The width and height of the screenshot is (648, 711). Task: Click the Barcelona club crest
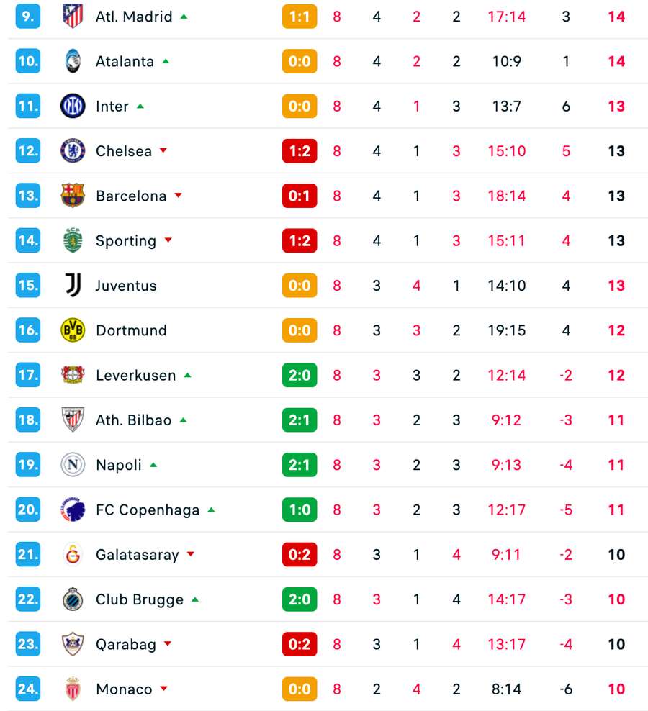[73, 196]
